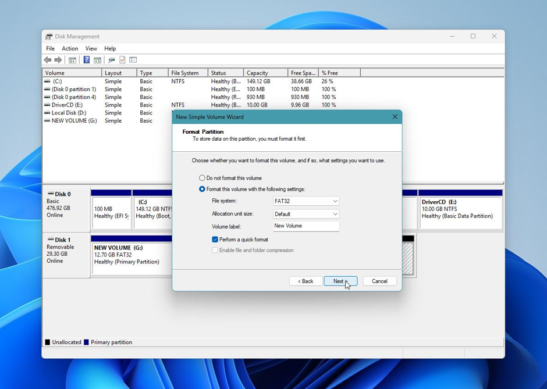Open the View menu

91,48
